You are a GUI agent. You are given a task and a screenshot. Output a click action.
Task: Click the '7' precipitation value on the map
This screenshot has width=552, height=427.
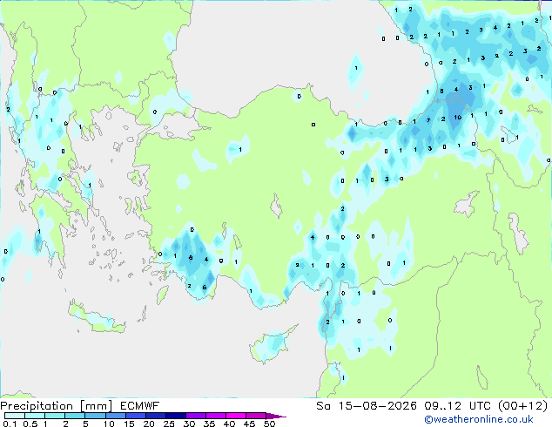(x=428, y=120)
